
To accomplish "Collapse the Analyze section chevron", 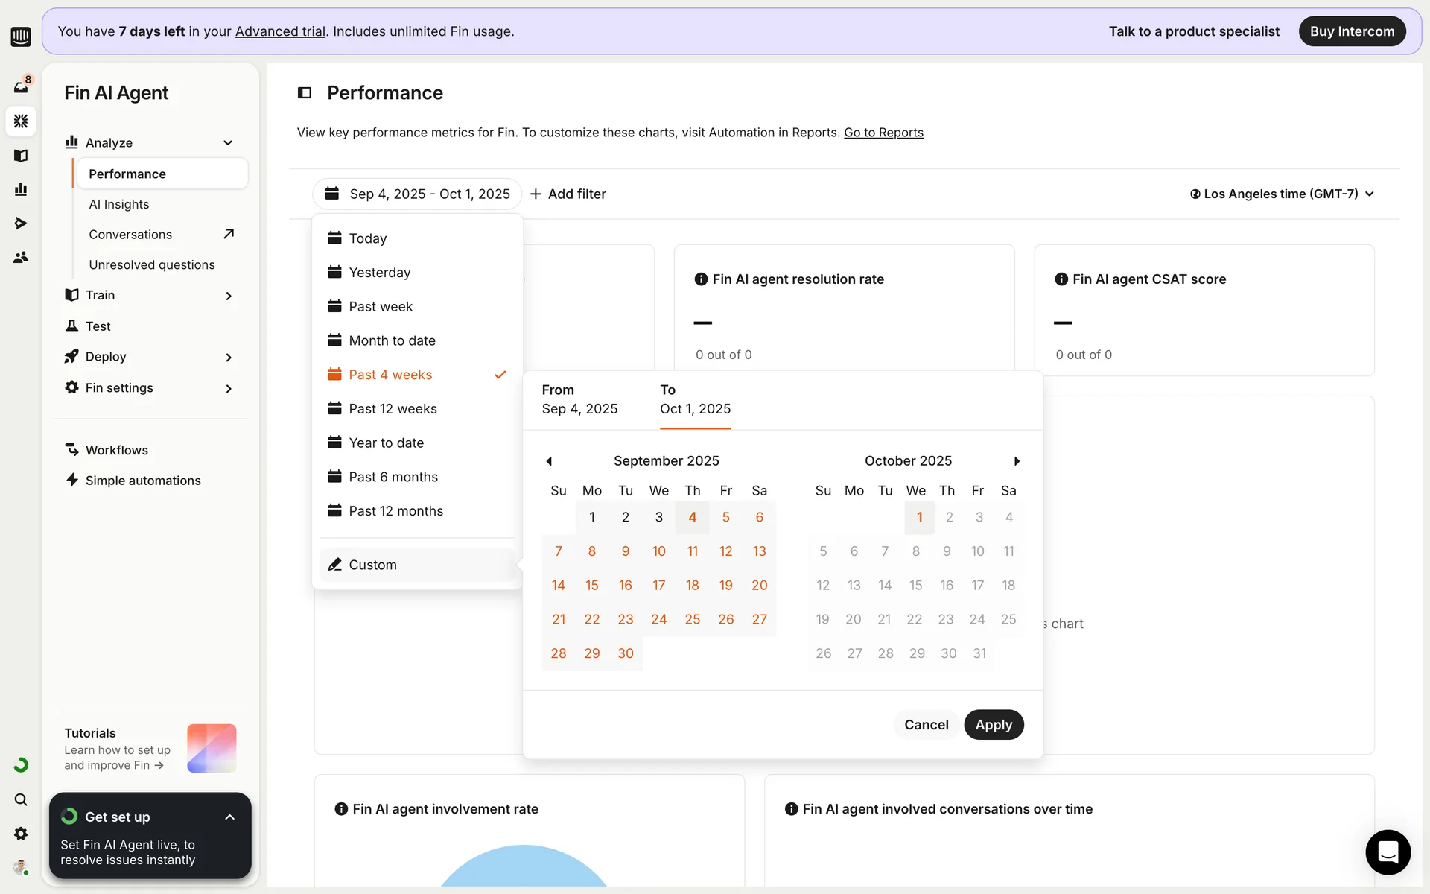I will point(228,143).
